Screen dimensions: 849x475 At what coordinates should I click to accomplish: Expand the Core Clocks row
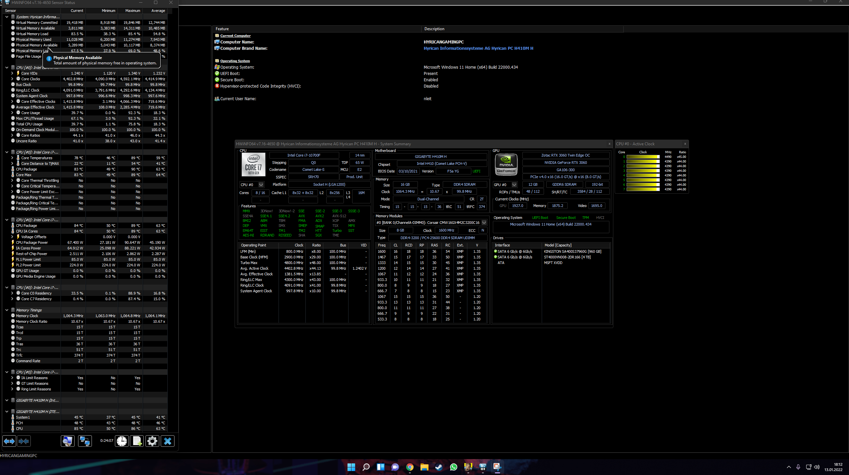point(12,79)
